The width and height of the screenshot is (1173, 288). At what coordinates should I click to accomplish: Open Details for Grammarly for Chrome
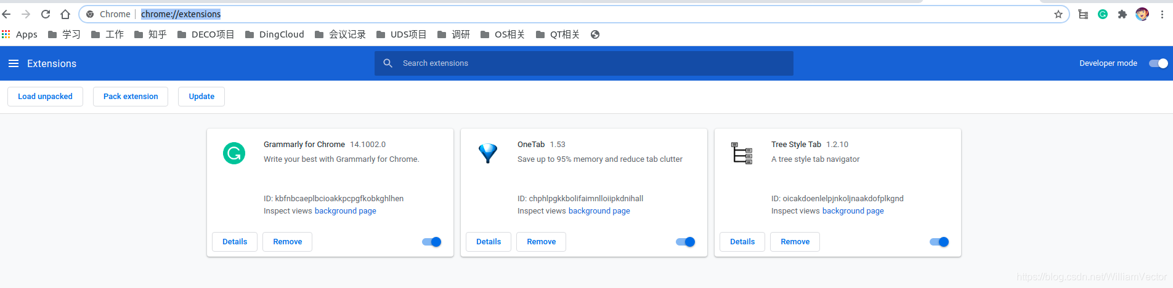(x=235, y=242)
